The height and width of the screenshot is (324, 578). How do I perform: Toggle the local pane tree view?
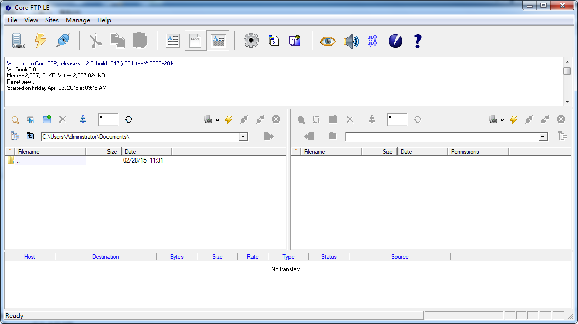(14, 136)
